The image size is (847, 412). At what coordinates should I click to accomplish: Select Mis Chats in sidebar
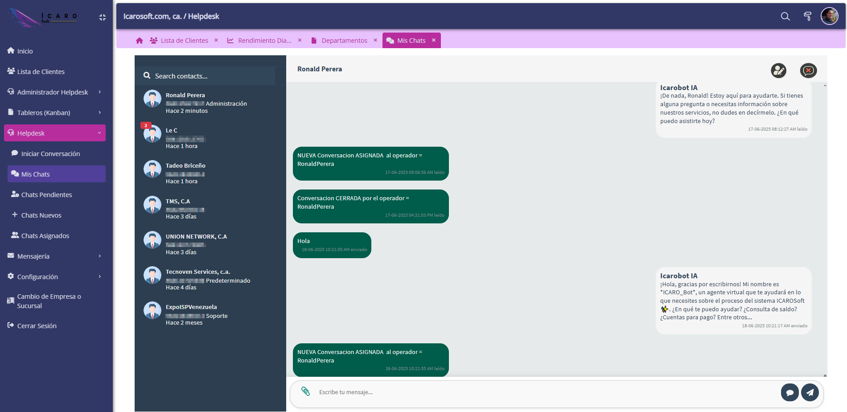point(57,174)
